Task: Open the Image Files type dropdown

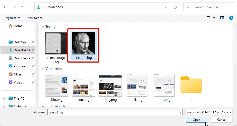Action: point(209,112)
